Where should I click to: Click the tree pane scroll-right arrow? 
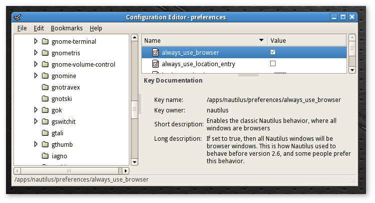[x=125, y=171]
